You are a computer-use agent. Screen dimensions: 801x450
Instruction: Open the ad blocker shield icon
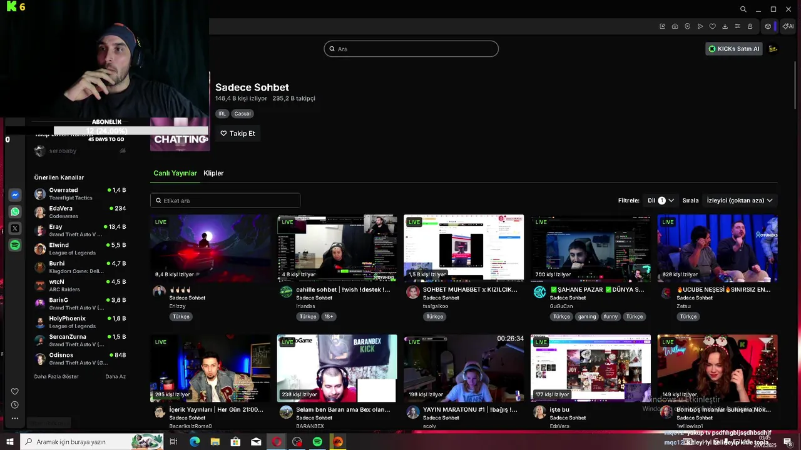coord(687,26)
